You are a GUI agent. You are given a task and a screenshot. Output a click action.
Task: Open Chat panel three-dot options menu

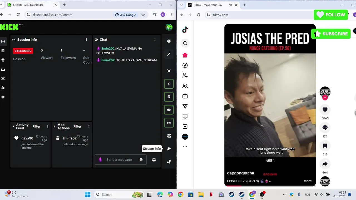pyautogui.click(x=155, y=40)
